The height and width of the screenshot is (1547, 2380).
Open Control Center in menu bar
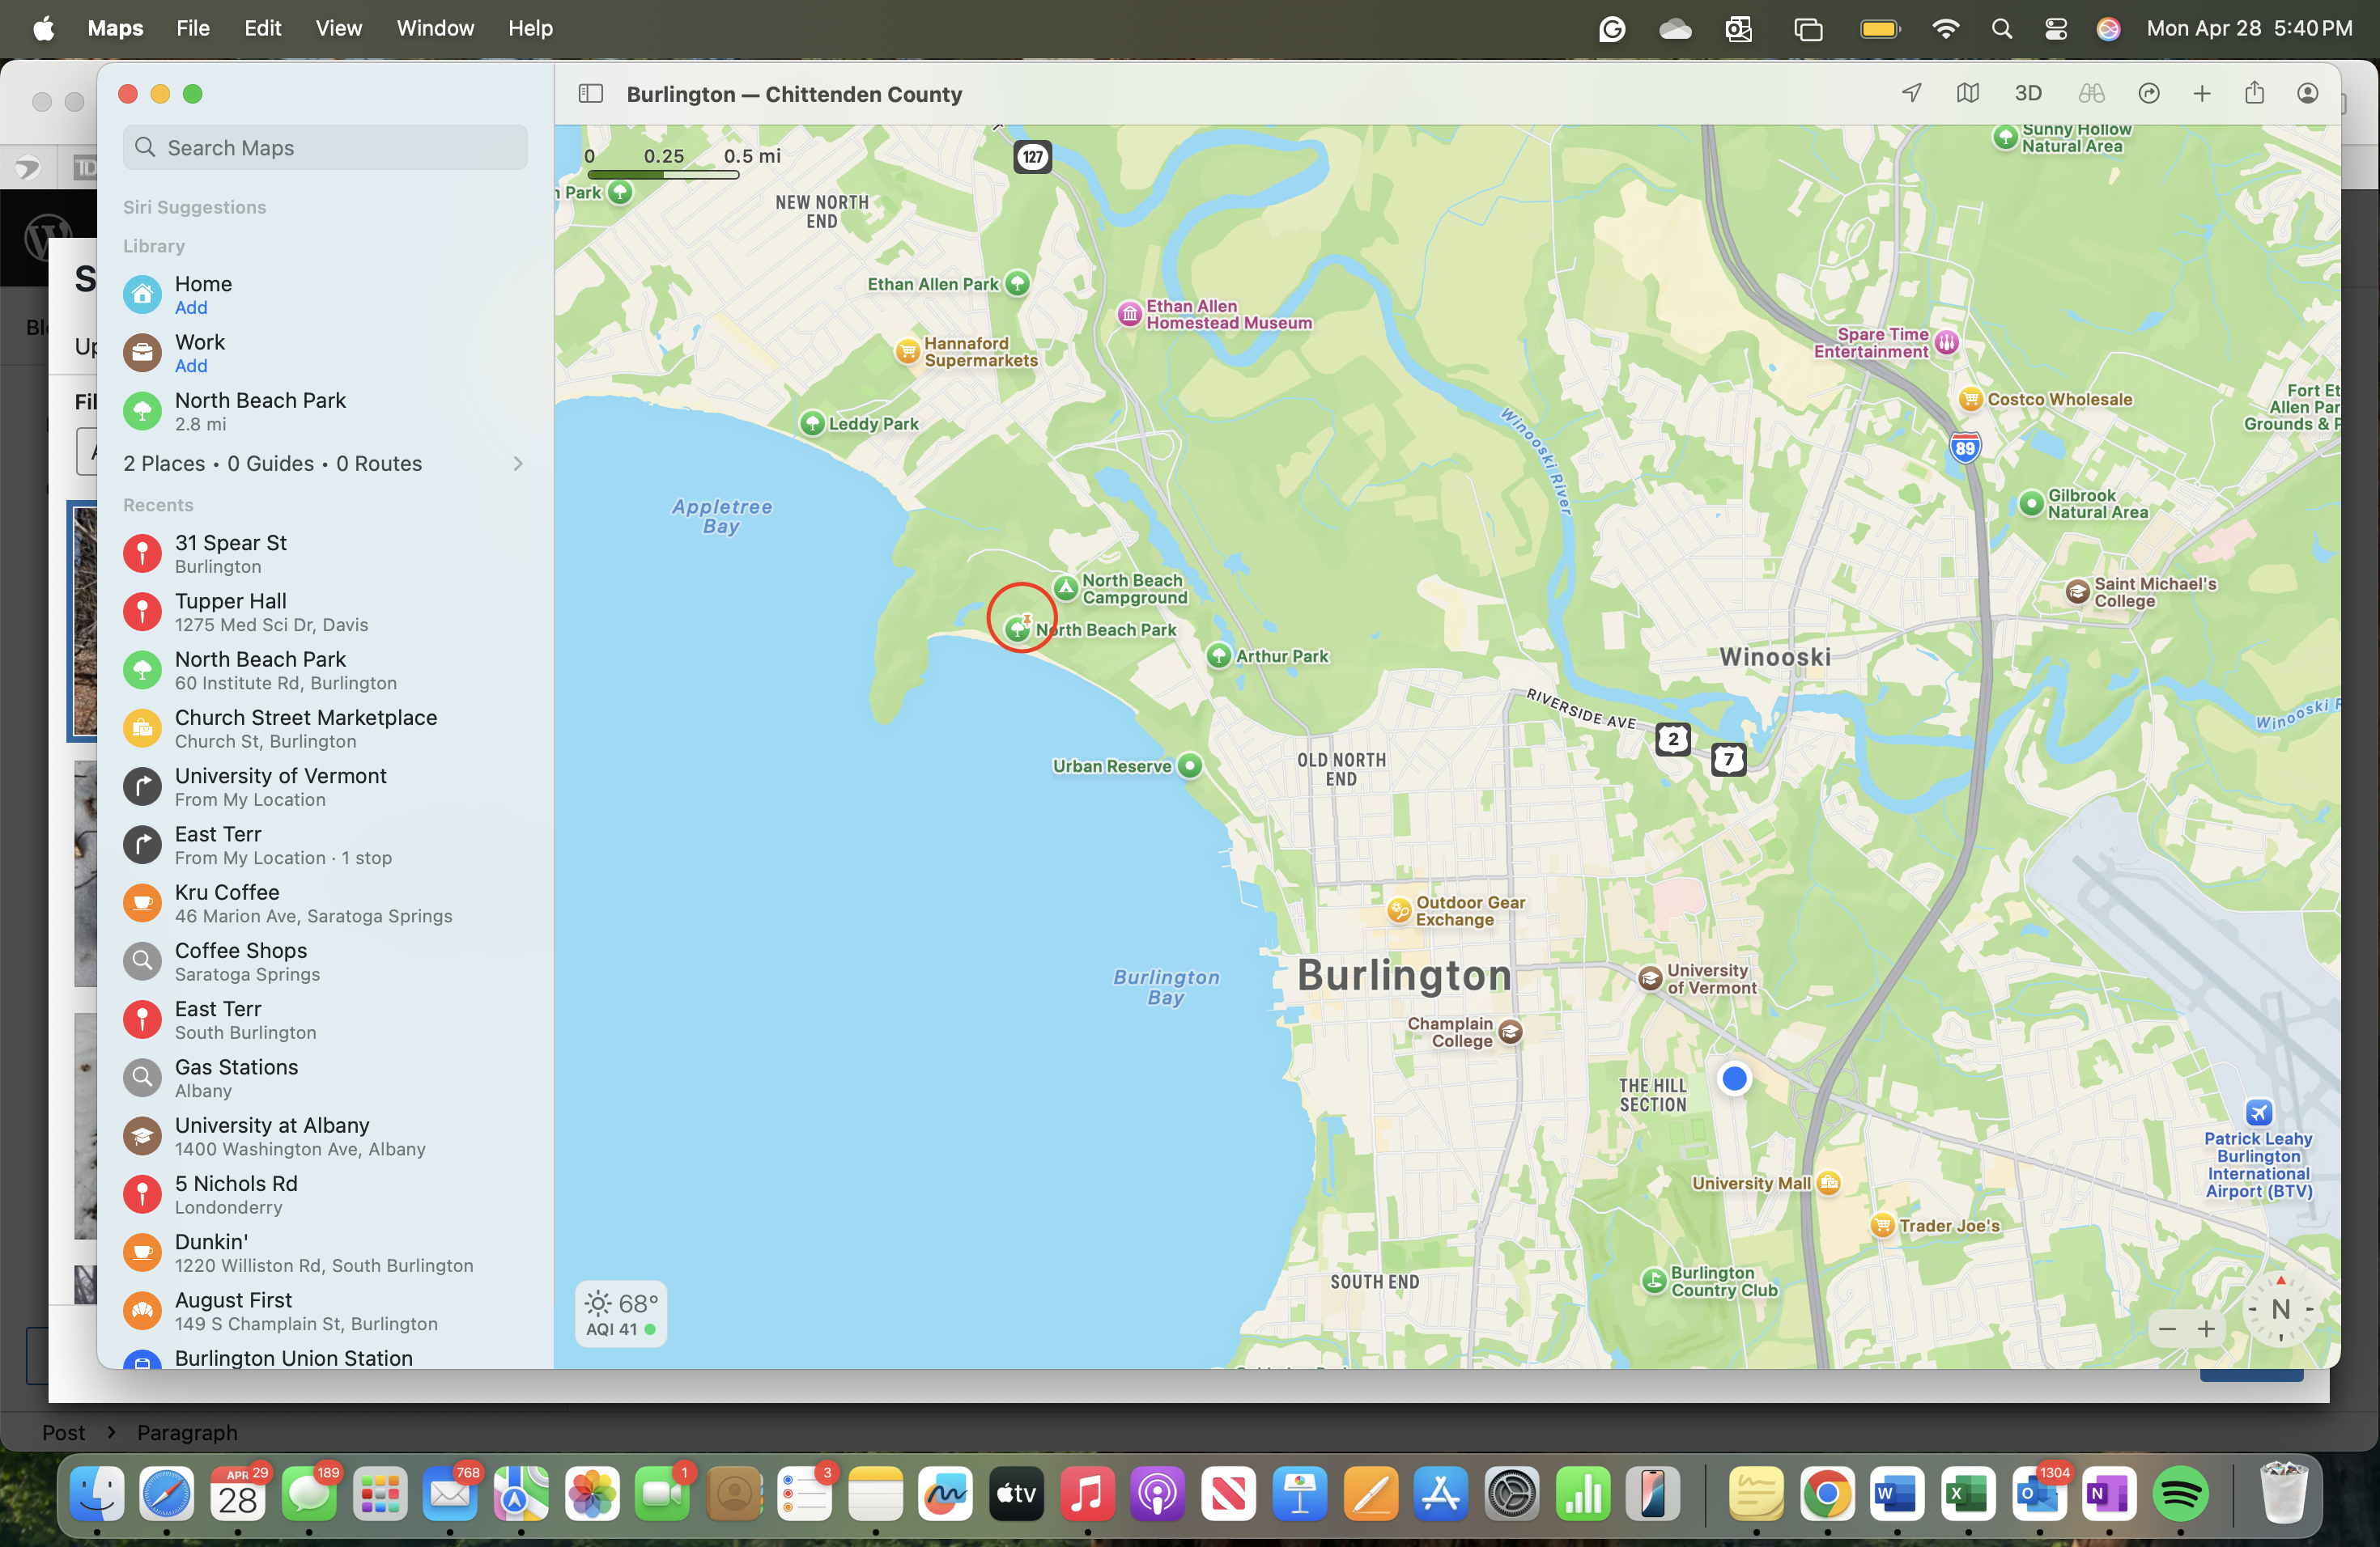pos(2056,29)
